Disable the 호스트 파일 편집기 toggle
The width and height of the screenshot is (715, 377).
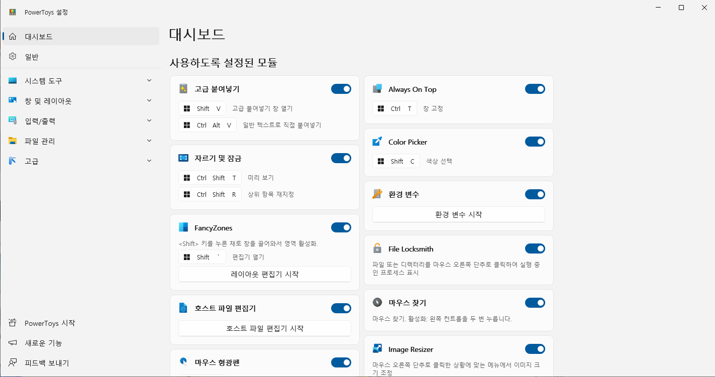341,308
